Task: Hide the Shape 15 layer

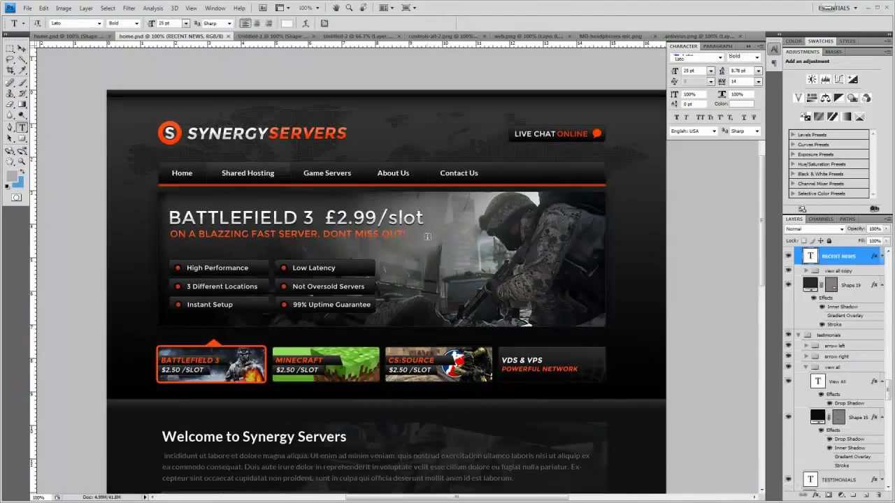Action: [788, 417]
